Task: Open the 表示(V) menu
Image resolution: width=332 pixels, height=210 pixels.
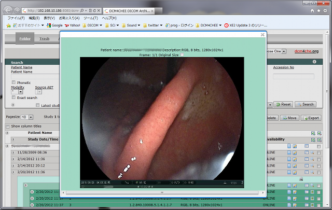Action: (49, 18)
